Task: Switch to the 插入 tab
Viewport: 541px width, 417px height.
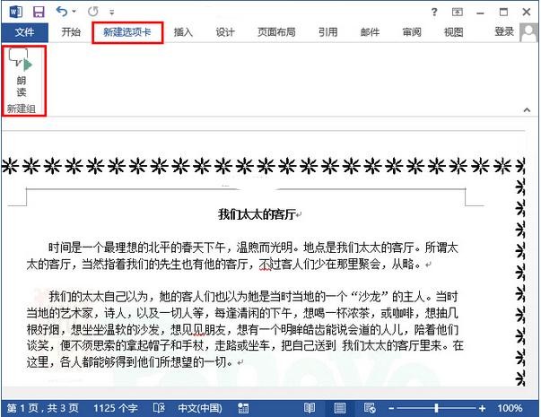Action: click(x=183, y=32)
